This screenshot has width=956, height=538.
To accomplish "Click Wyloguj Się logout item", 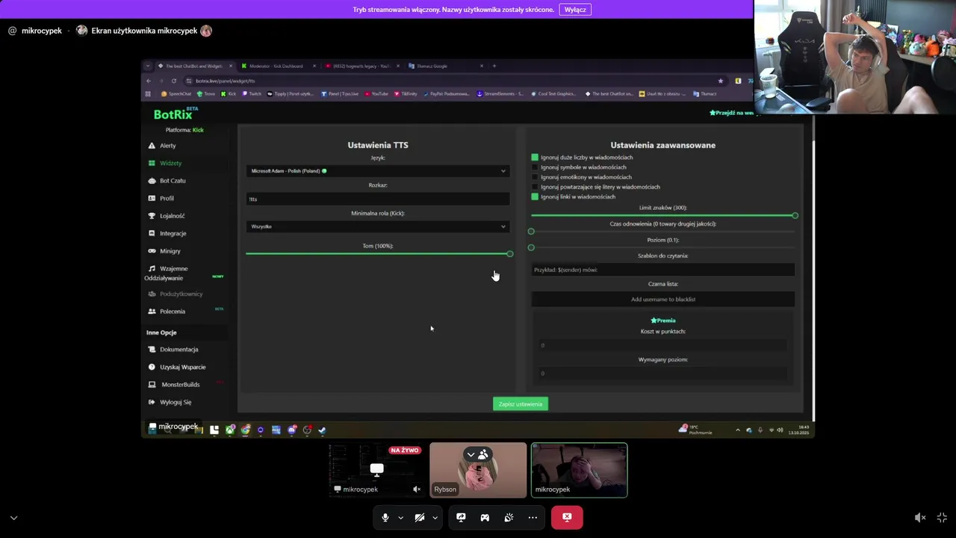I will coord(170,402).
